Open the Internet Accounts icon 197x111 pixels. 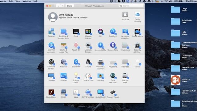point(51,45)
